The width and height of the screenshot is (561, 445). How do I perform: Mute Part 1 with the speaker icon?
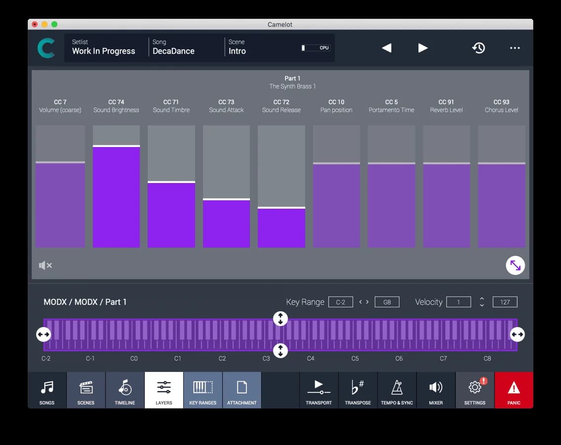coord(45,265)
